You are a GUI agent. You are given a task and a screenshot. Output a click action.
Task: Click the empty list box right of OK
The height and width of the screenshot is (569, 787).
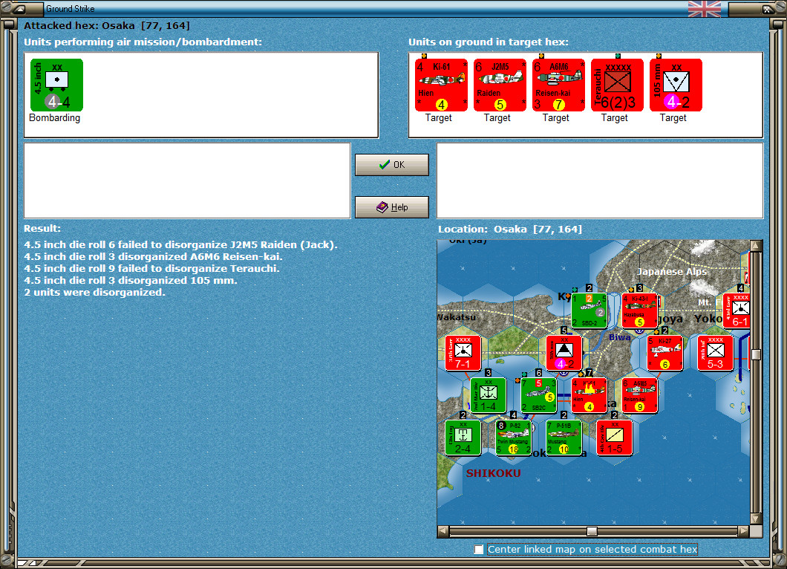[601, 181]
